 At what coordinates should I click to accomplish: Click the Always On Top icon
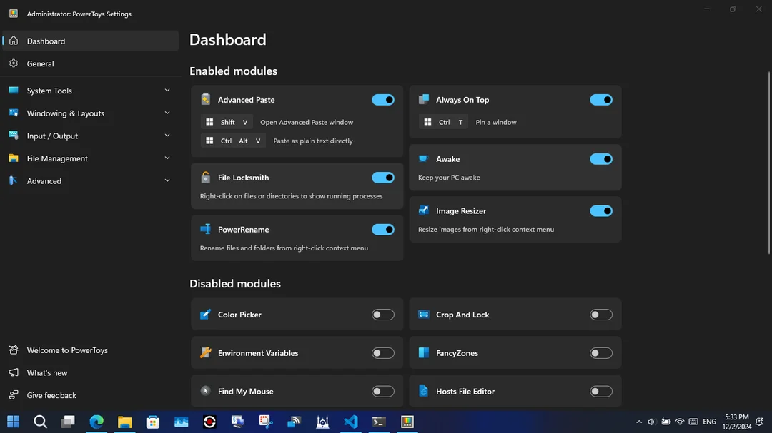point(423,100)
